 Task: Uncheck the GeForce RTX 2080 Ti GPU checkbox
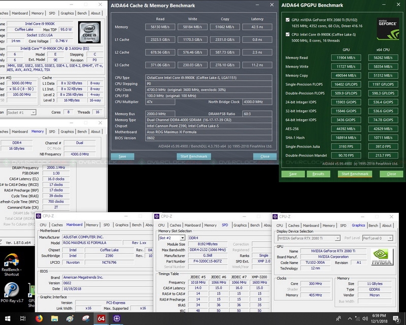click(287, 20)
